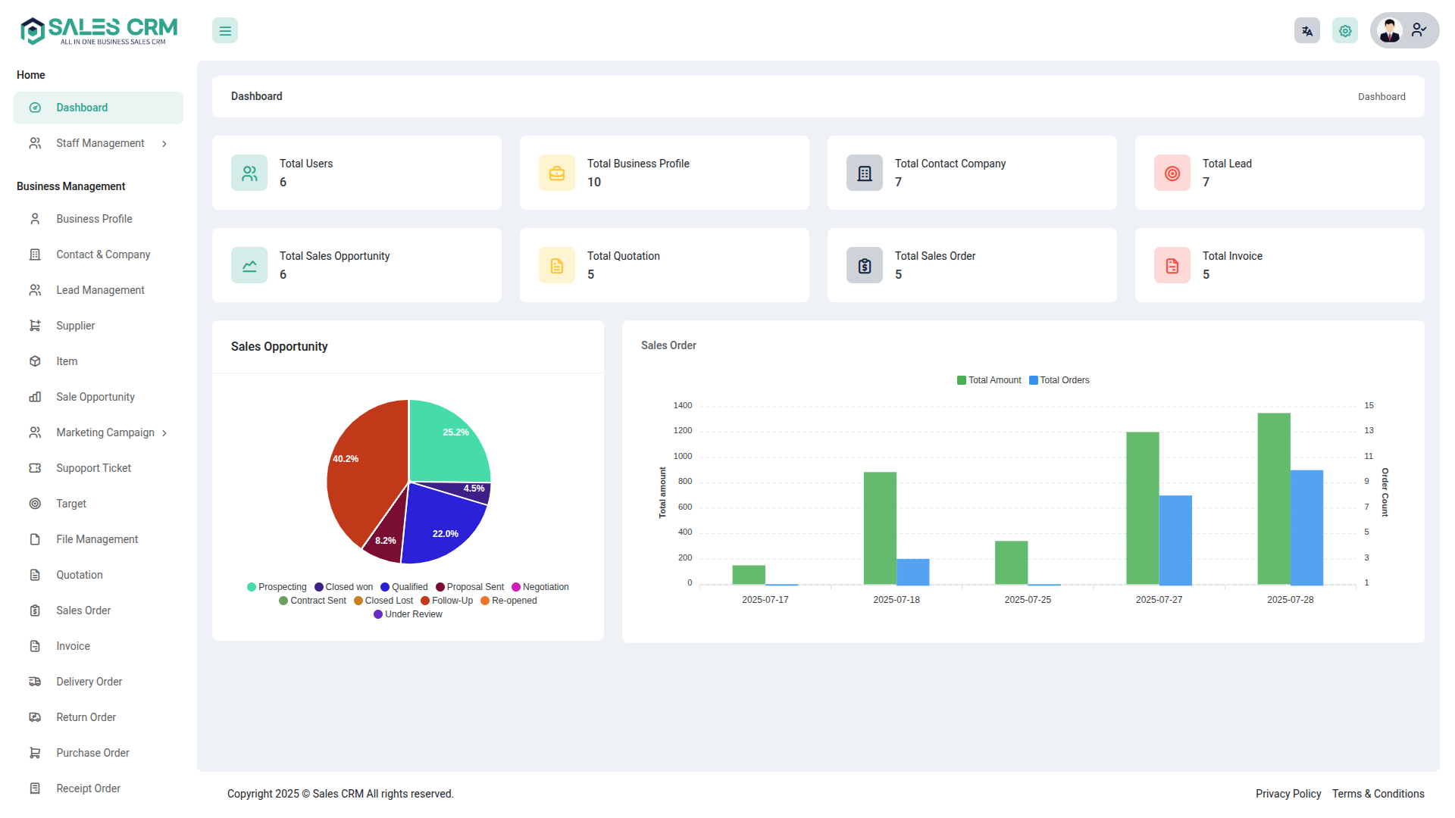Click the Sales CRM logo
The image size is (1455, 818).
point(99,31)
